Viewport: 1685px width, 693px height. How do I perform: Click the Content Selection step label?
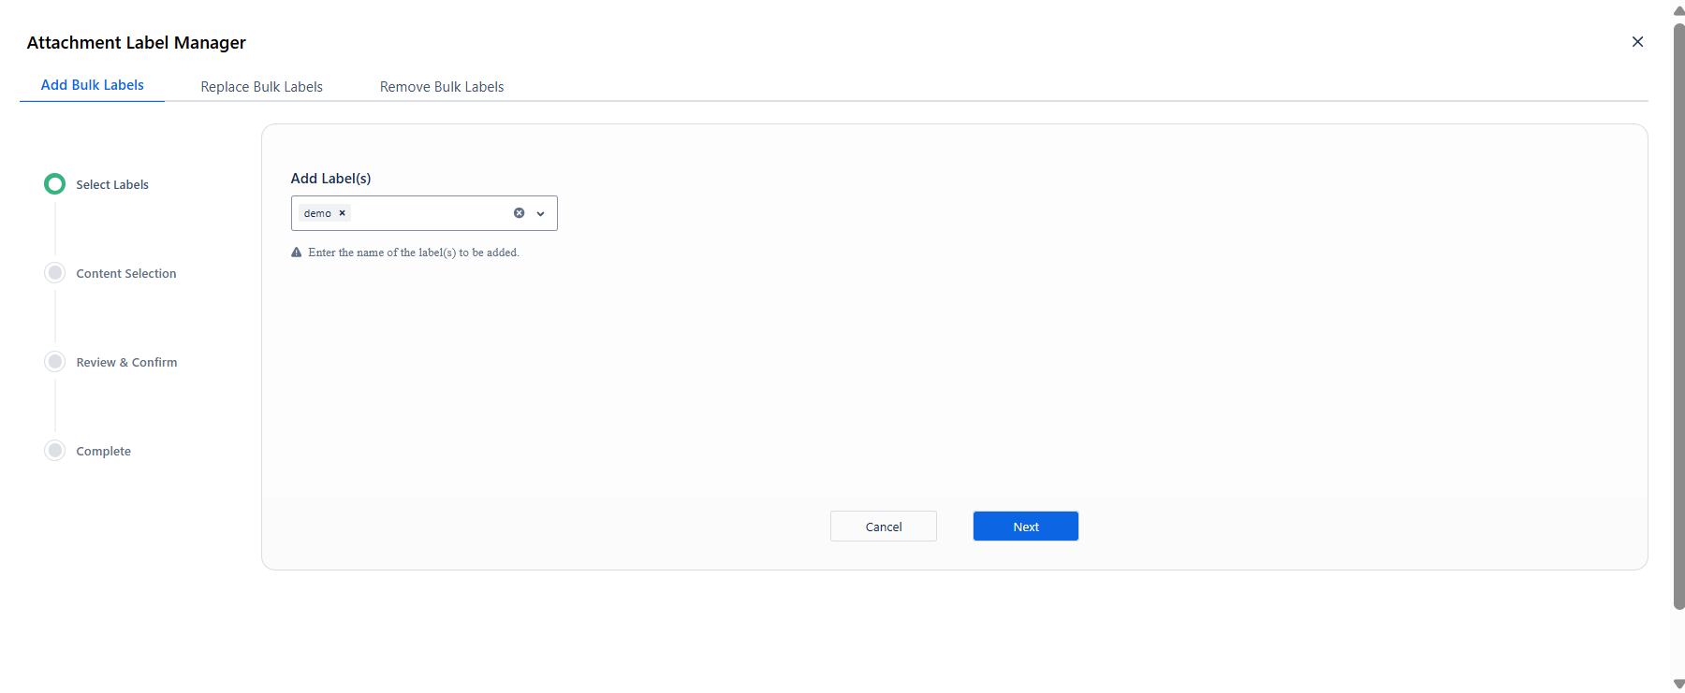126,274
